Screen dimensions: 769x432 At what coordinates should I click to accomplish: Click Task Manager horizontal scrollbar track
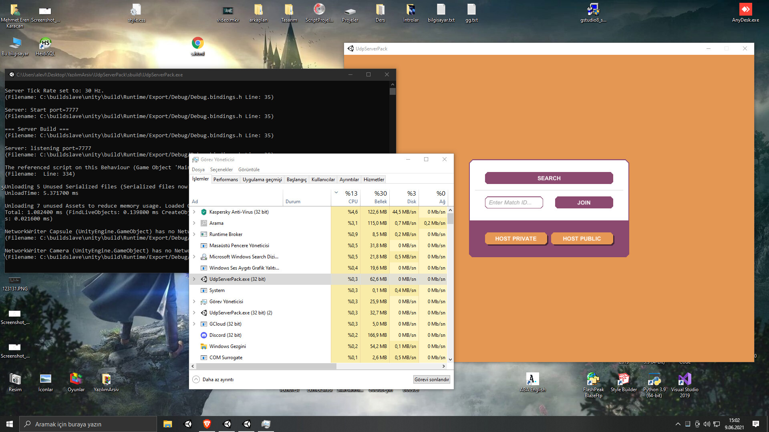pos(389,366)
